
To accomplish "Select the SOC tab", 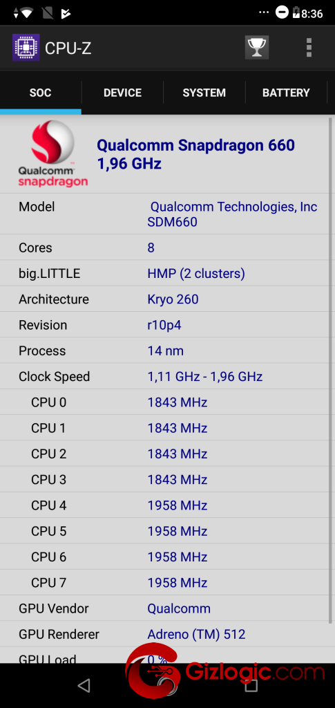I will tap(41, 93).
